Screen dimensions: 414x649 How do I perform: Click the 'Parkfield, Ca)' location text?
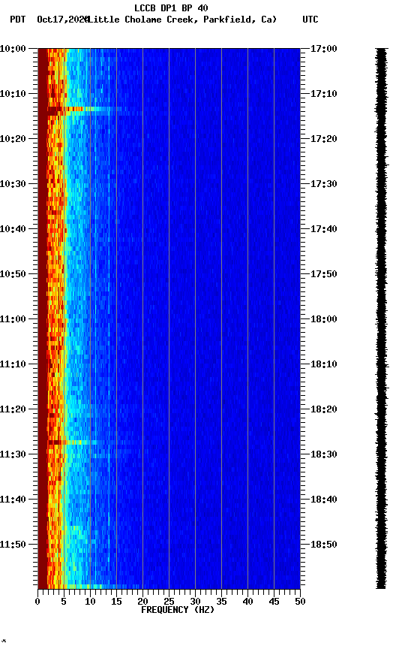[x=240, y=20]
